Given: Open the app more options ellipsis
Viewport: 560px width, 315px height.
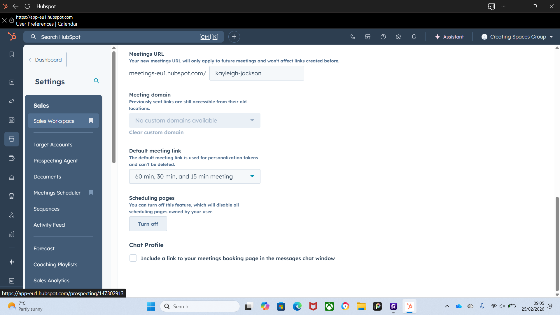Looking at the screenshot, I should point(503,6).
